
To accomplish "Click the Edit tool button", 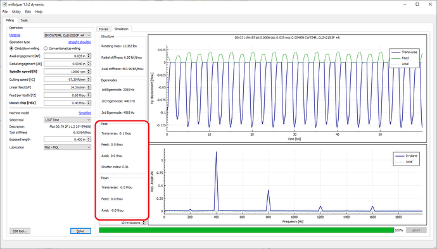I will [20, 231].
